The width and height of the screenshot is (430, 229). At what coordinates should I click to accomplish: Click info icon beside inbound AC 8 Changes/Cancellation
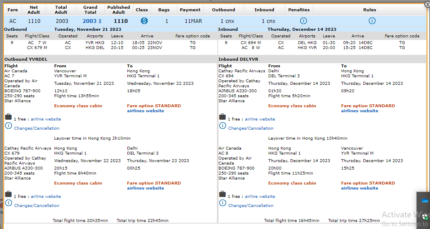pyautogui.click(x=222, y=203)
